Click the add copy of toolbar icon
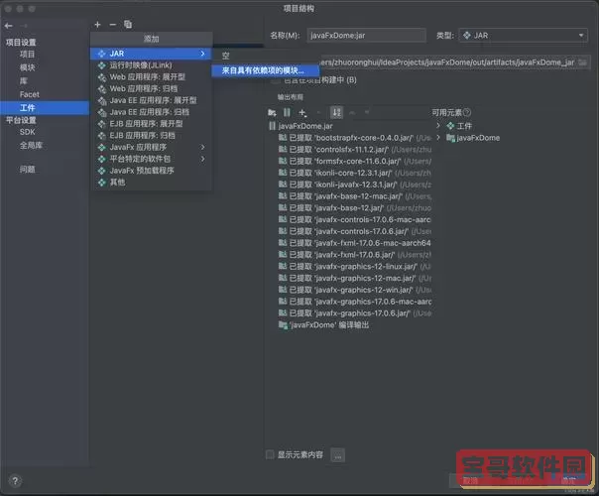Image resolution: width=599 pixels, height=496 pixels. (302, 112)
